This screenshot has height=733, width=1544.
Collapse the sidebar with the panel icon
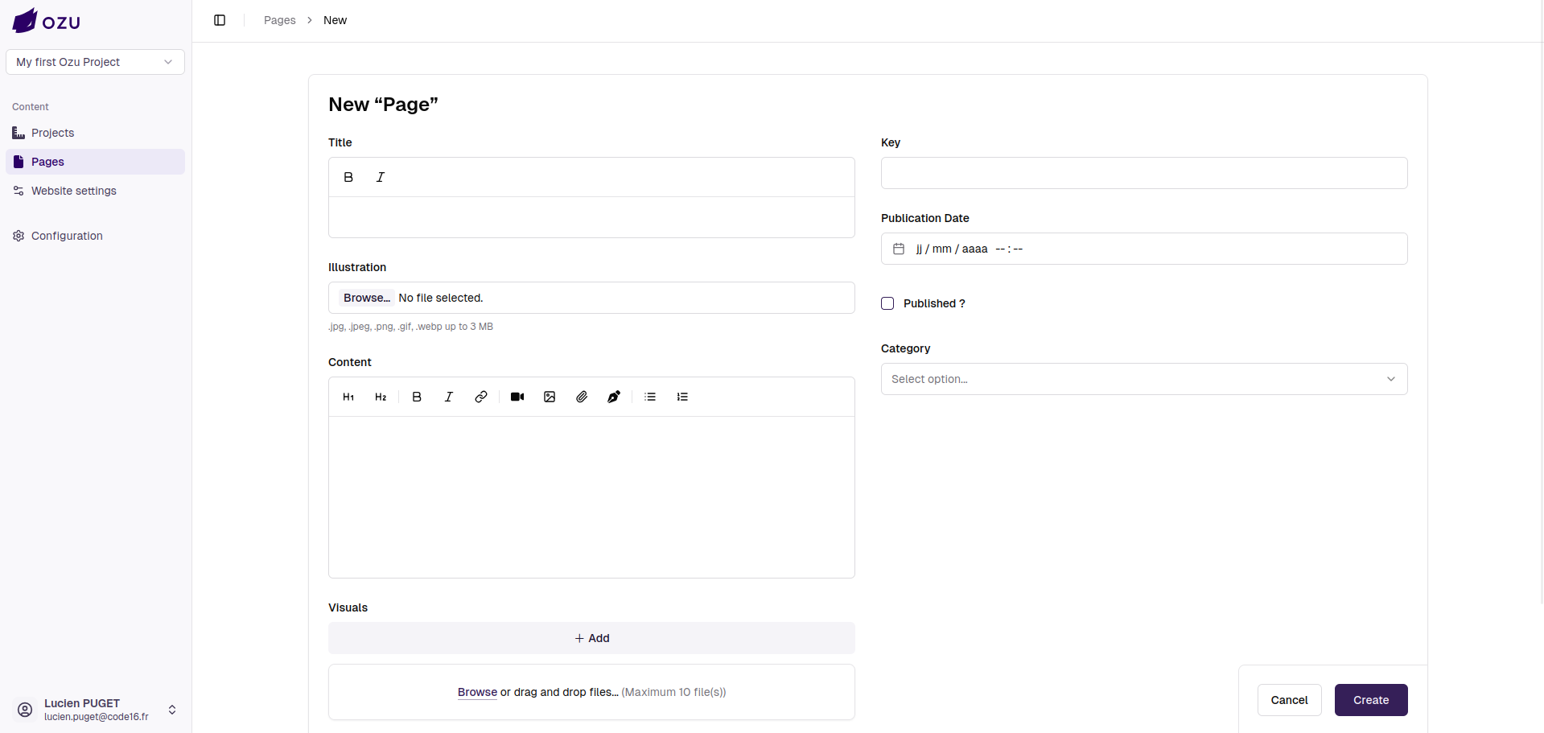pos(219,20)
